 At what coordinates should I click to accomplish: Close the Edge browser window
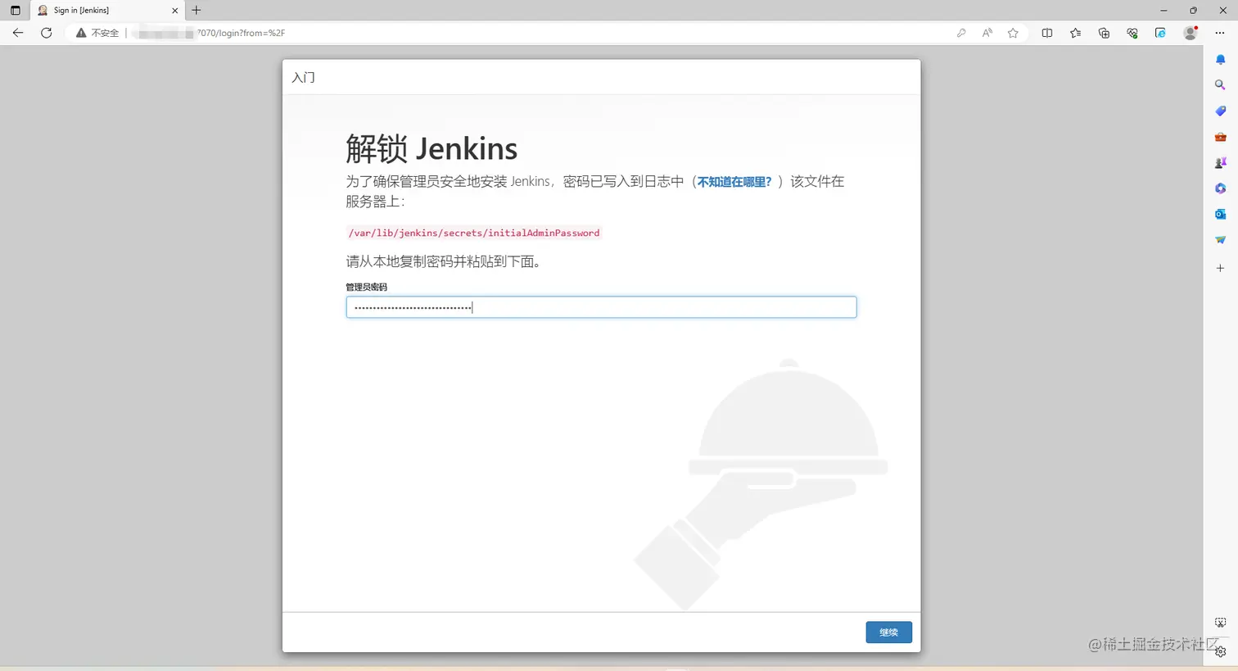point(1222,11)
